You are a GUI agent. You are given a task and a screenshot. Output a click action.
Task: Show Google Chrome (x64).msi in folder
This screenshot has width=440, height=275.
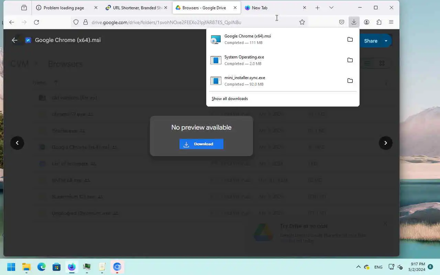click(350, 40)
